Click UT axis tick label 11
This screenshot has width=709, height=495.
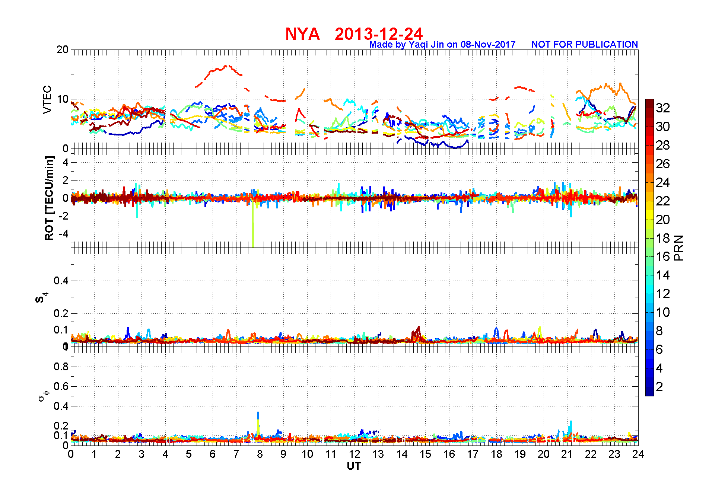tap(331, 454)
